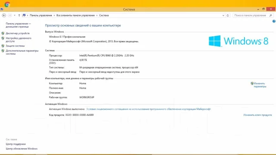The width and height of the screenshot is (276, 155).
Task: Select installed memory value '4,00 ГБ'
Action: tap(83, 60)
